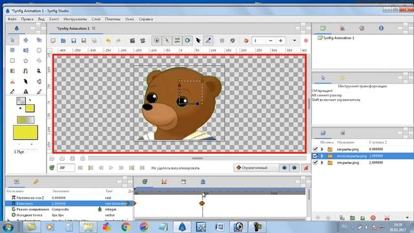Select the Gradient tool
Viewport: 414px width, 233px height.
12,71
